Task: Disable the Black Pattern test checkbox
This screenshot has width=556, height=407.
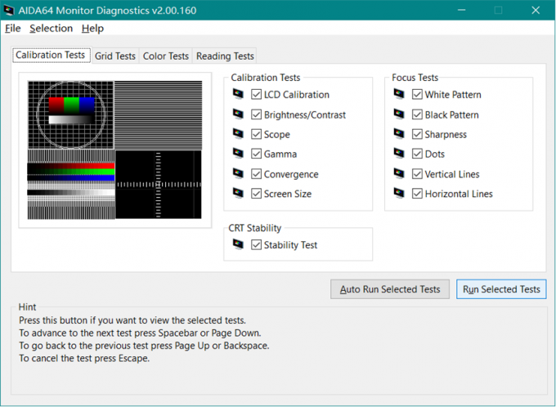Action: pyautogui.click(x=418, y=115)
